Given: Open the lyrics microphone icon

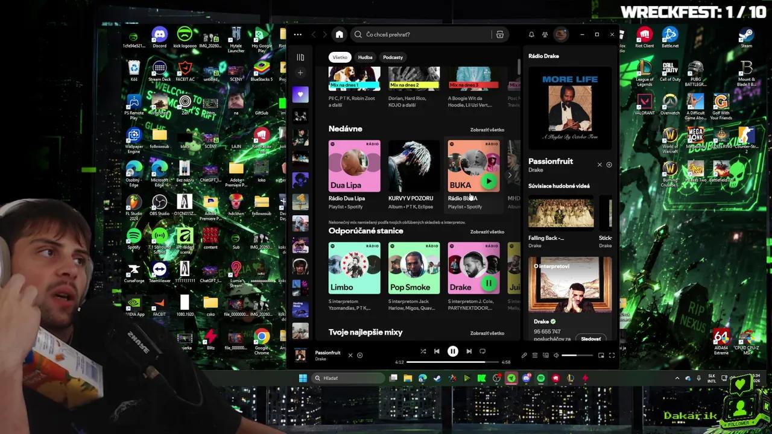Looking at the screenshot, I should tap(524, 356).
